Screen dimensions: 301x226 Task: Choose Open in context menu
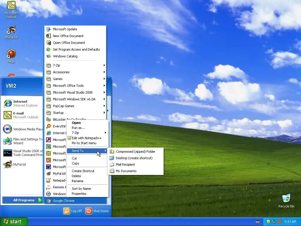[x=87, y=123]
